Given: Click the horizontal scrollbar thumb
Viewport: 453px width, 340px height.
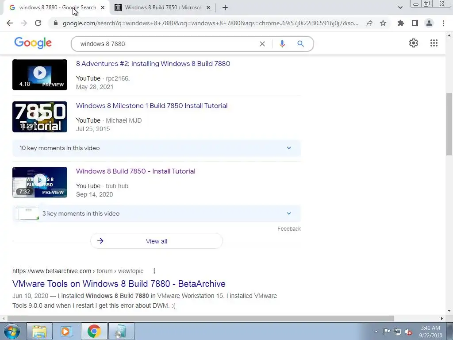Looking at the screenshot, I should pos(200,318).
